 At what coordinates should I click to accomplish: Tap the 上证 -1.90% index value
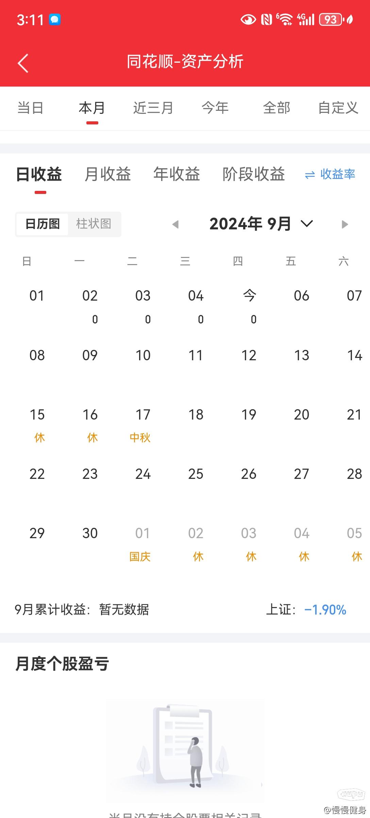point(325,610)
